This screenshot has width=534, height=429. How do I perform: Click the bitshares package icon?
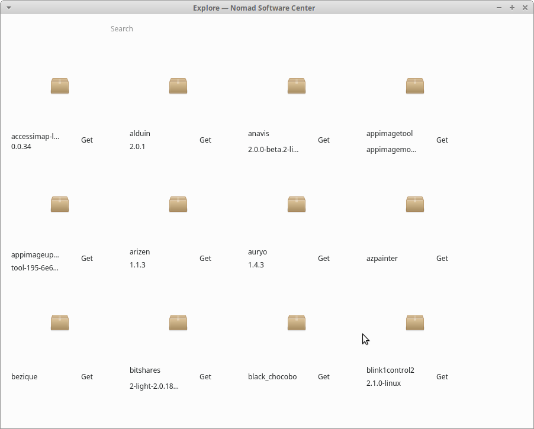(x=178, y=322)
